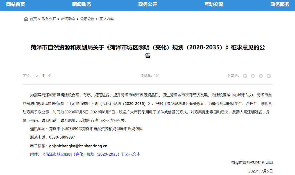The image size is (295, 175).
Task: Click the share icon right of the star icon
Action: (x=269, y=76)
